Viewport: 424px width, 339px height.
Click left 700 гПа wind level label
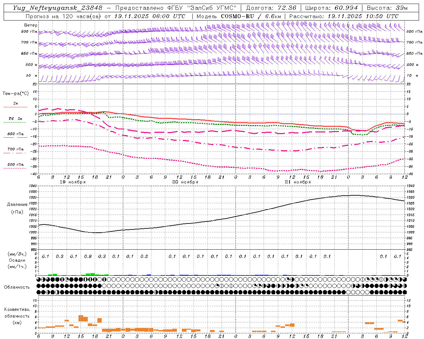click(29, 42)
